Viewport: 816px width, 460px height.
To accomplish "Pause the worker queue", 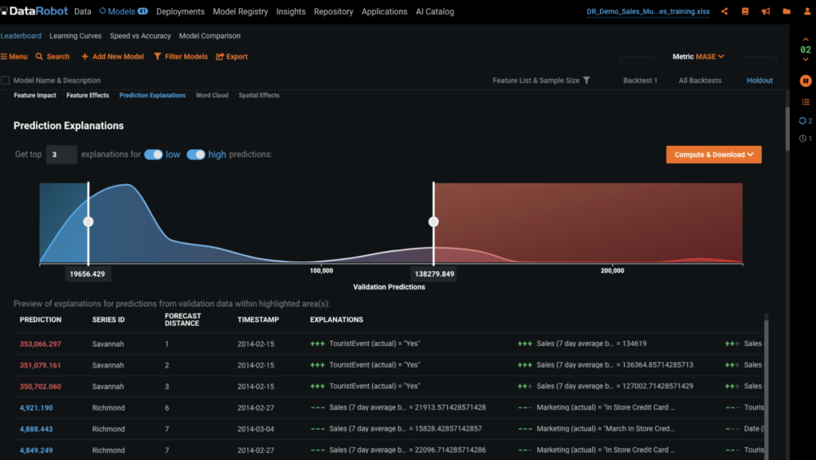I will point(806,81).
